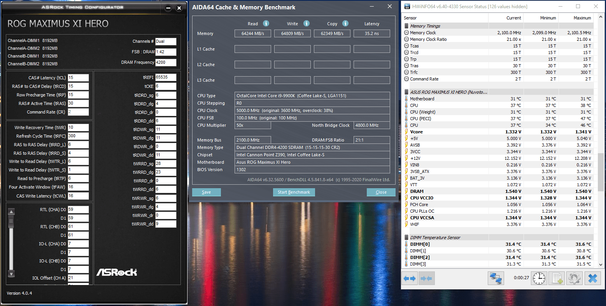Viewport: 606px width, 306px height.
Task: Click the chip icon beside Memory Timings header
Action: point(407,26)
